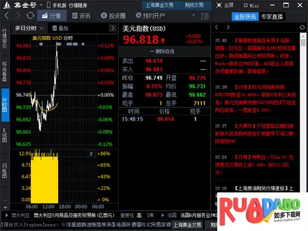
Task: Go back with the left arrow
Action: (x=7, y=16)
